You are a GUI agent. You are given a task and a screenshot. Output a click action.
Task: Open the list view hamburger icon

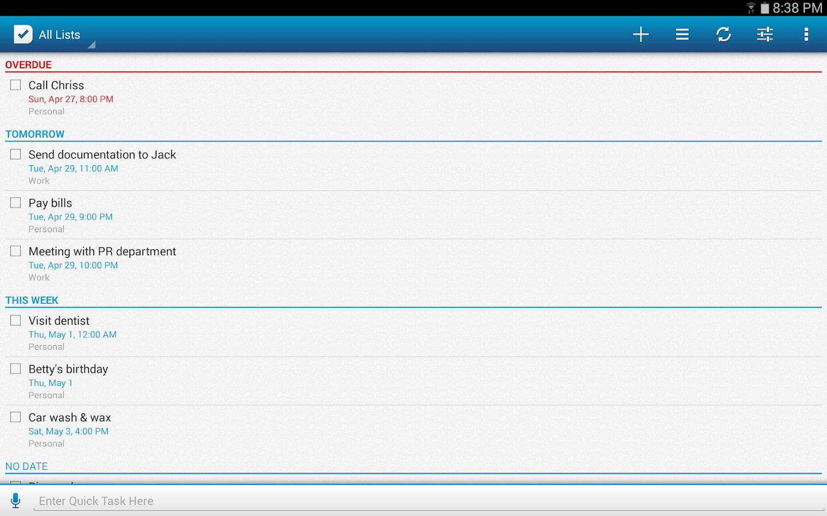tap(682, 34)
